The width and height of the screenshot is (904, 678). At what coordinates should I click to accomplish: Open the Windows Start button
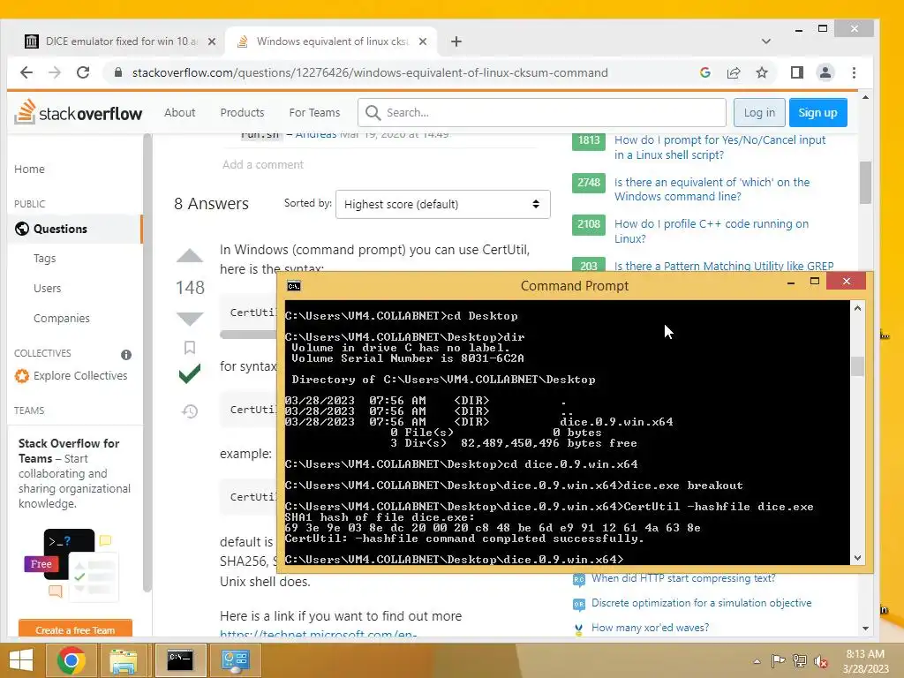pos(21,660)
